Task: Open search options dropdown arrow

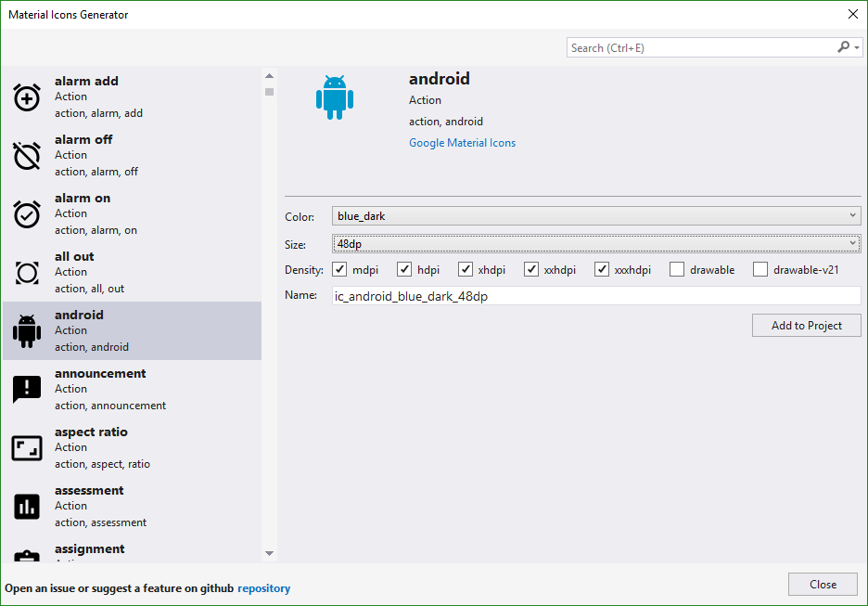Action: point(856,47)
